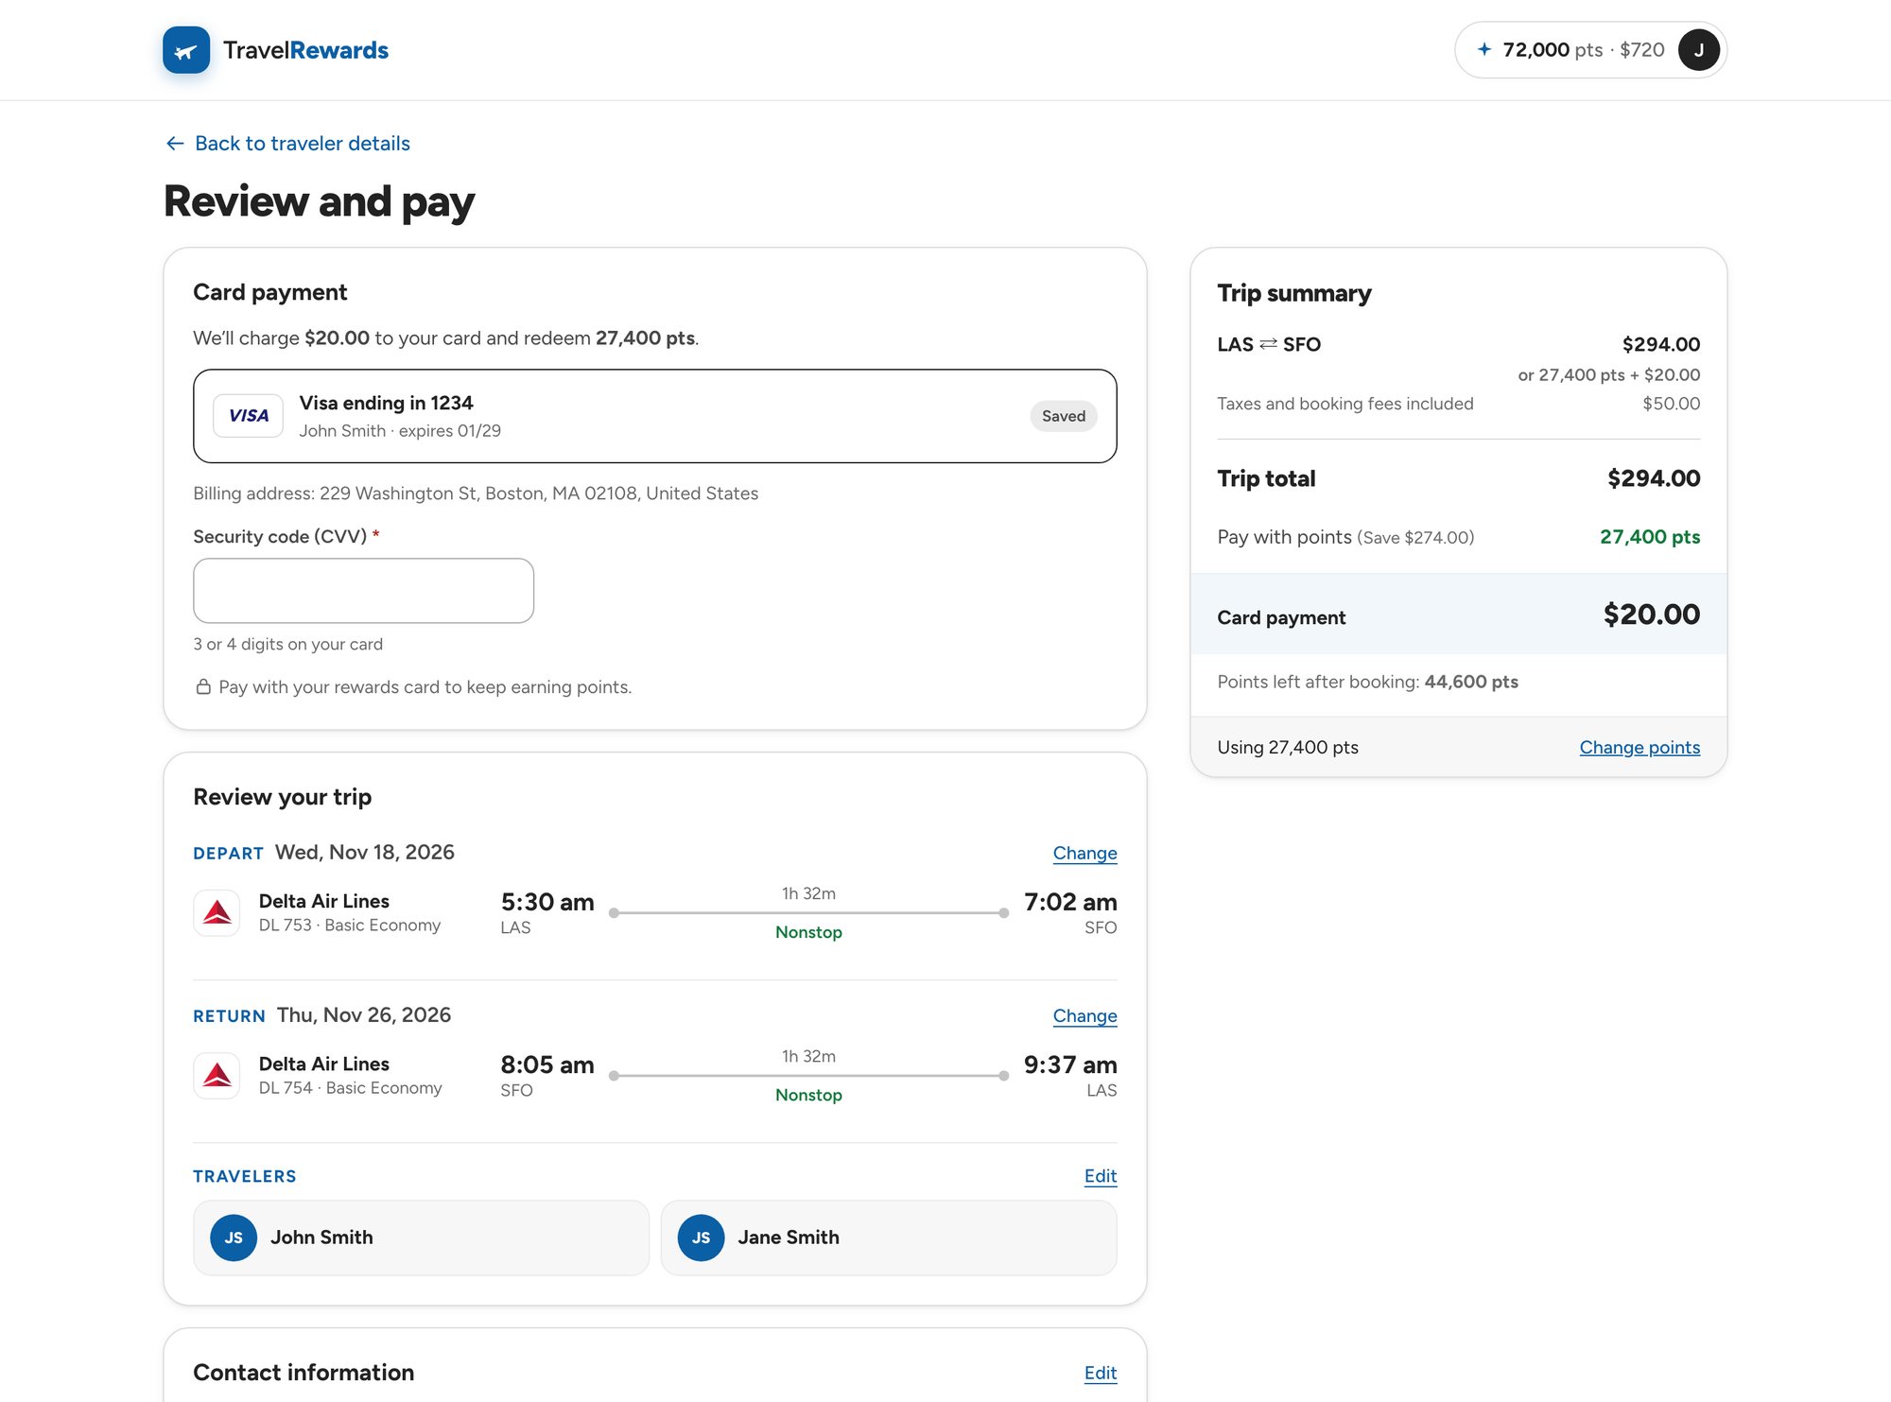The height and width of the screenshot is (1402, 1891).
Task: Go back to traveler details
Action: click(x=288, y=143)
